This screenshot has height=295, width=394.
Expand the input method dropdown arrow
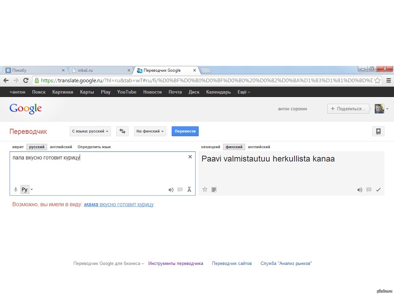tap(32, 189)
